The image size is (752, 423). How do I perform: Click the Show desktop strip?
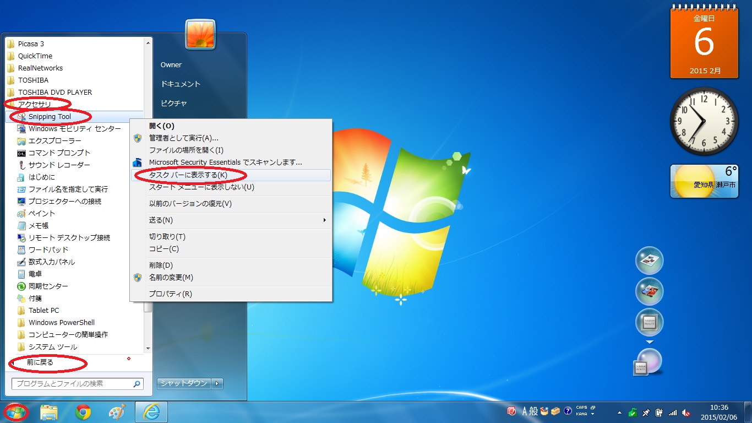(x=748, y=412)
